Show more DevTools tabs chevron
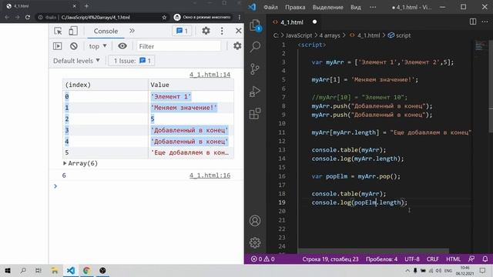This screenshot has height=277, width=493. point(132,31)
